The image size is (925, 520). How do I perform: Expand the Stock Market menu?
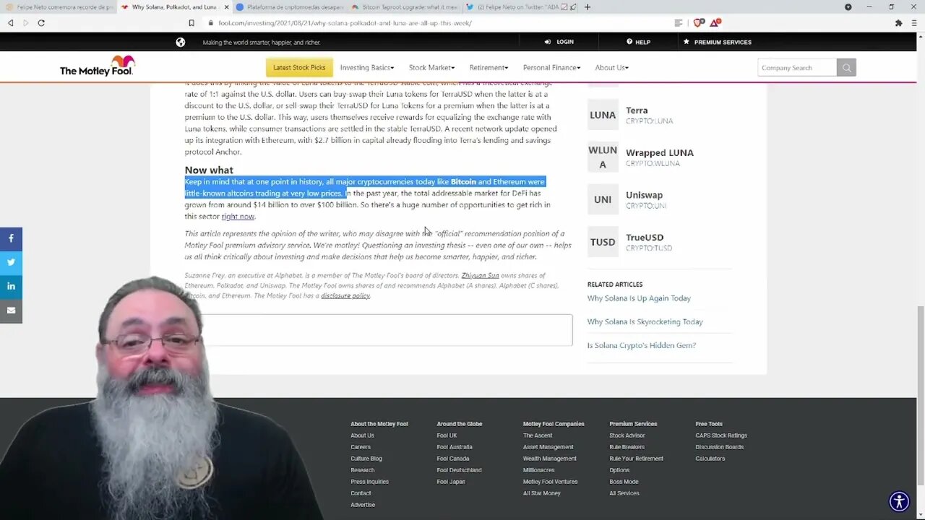(431, 68)
